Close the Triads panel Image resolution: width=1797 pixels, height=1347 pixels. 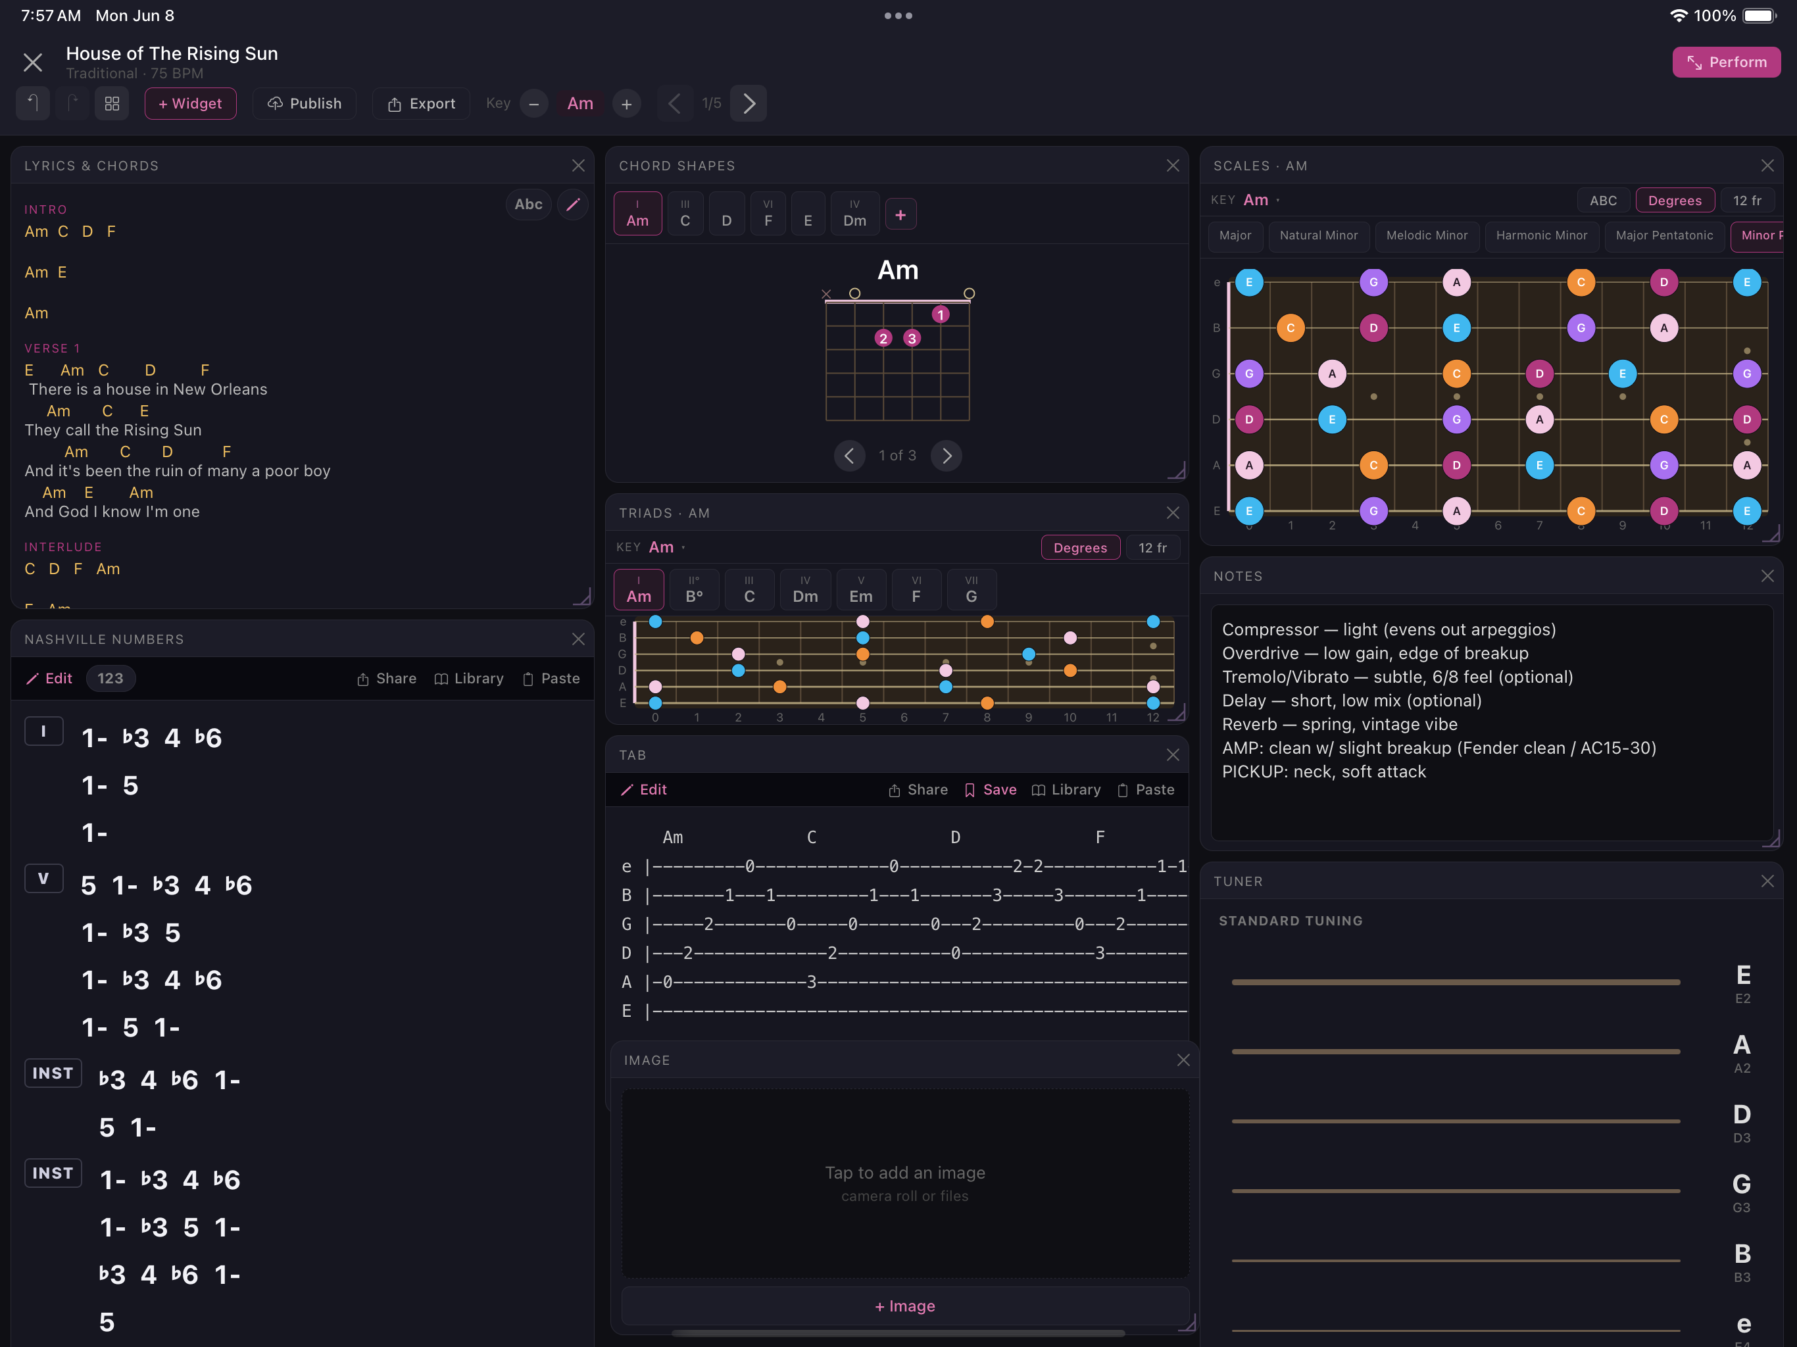pyautogui.click(x=1172, y=512)
